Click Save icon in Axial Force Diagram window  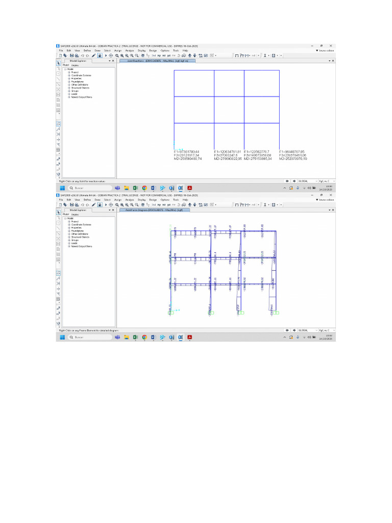pyautogui.click(x=71, y=205)
